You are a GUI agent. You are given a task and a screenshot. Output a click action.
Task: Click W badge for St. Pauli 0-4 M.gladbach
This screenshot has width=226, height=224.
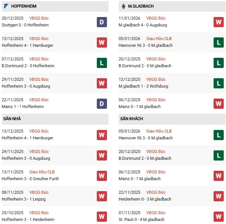218,216
